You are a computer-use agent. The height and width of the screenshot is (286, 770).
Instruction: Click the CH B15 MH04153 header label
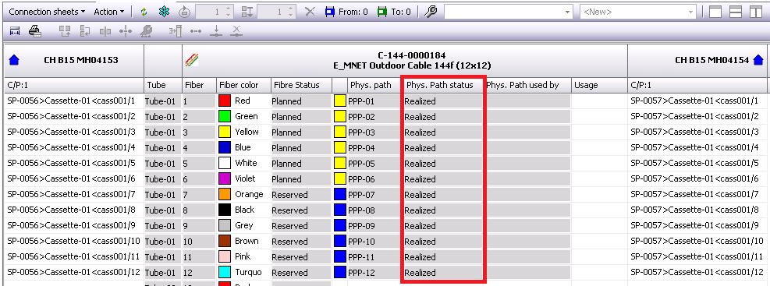coord(80,60)
